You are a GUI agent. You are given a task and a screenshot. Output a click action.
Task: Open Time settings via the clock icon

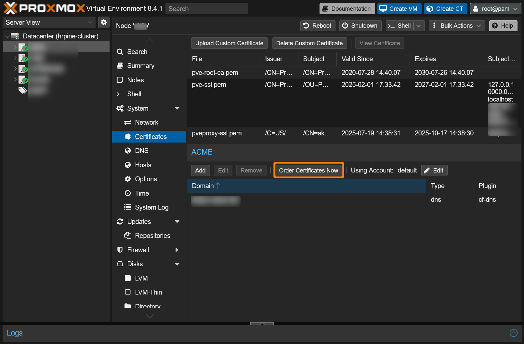tap(128, 193)
